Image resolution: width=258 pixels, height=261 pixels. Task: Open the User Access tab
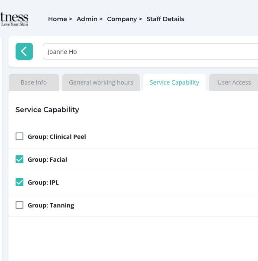234,82
